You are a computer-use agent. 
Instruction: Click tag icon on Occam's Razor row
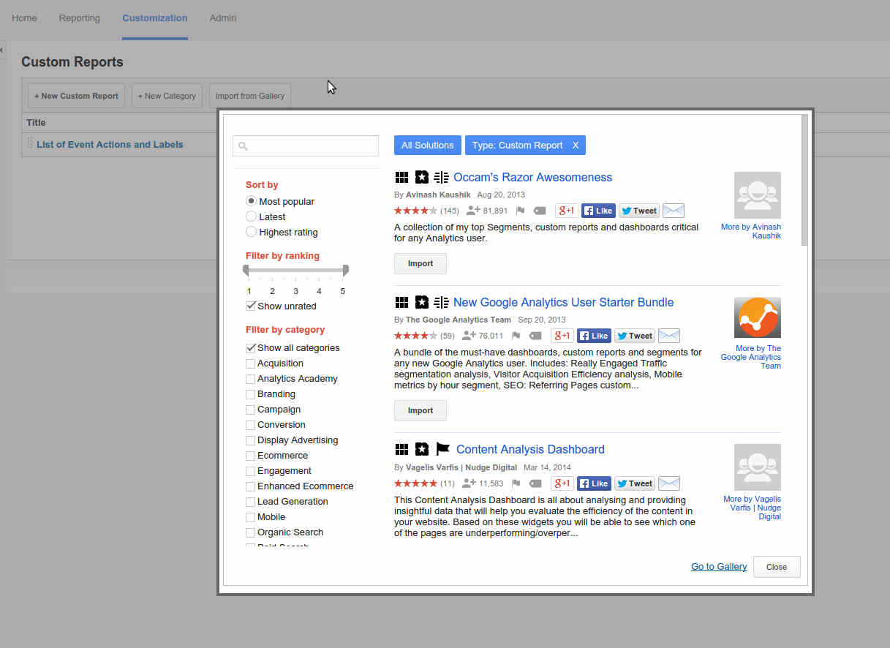540,211
